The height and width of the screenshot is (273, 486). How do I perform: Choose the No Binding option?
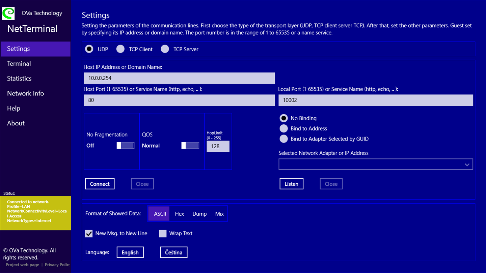click(x=284, y=118)
